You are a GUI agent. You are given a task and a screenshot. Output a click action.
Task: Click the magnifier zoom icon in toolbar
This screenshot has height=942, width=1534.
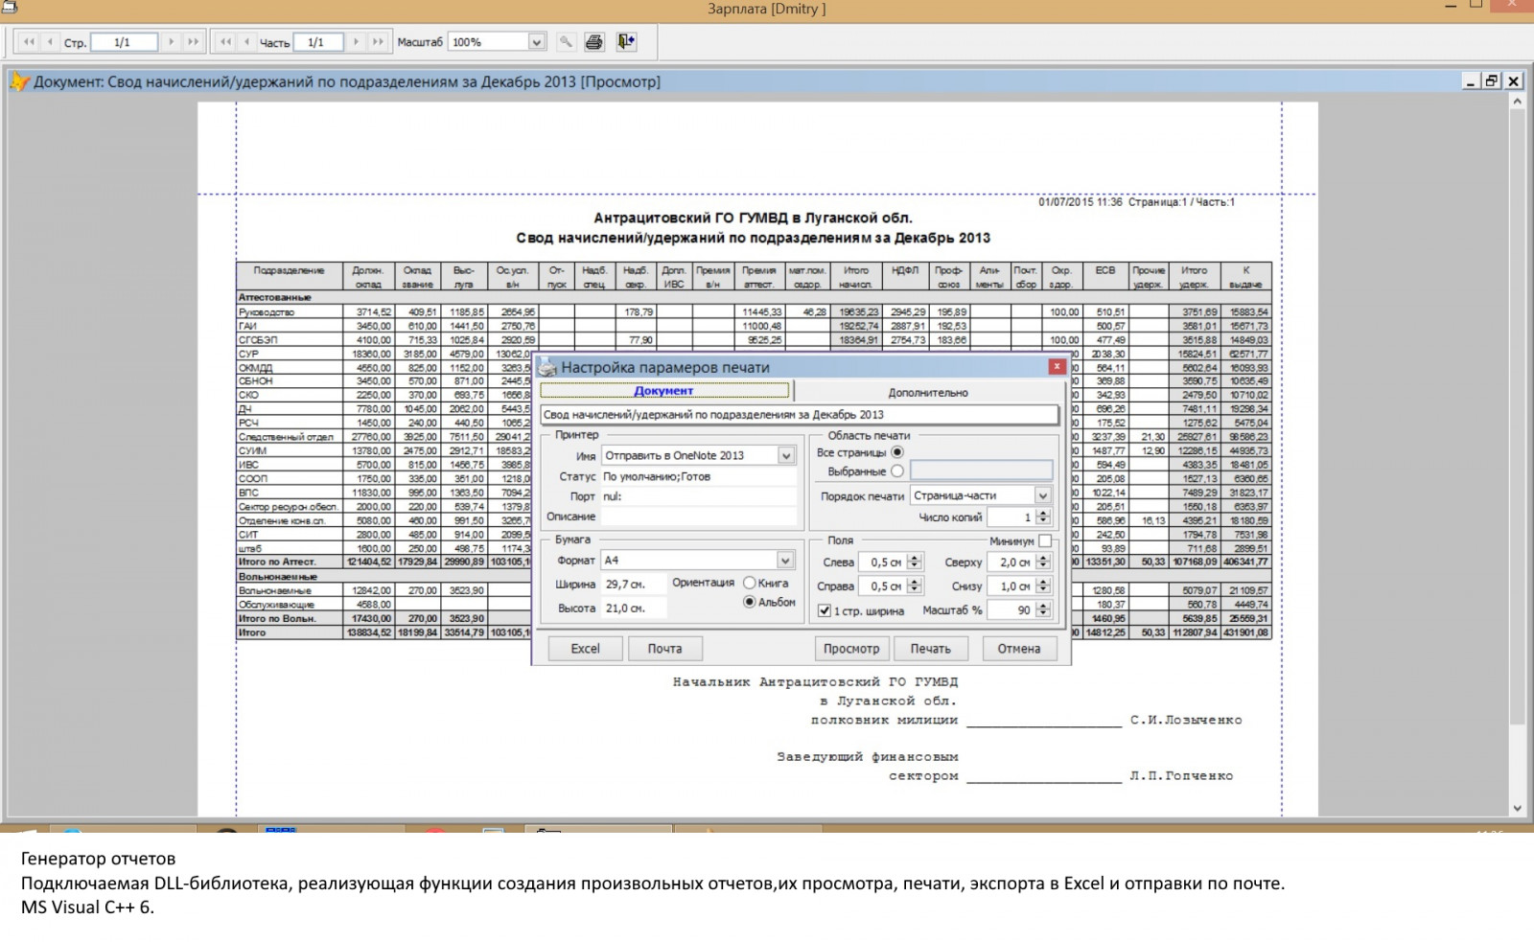pos(566,42)
